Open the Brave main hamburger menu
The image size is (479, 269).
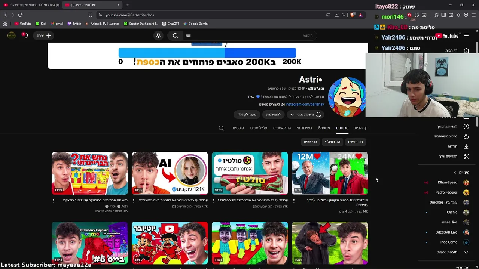click(x=473, y=15)
